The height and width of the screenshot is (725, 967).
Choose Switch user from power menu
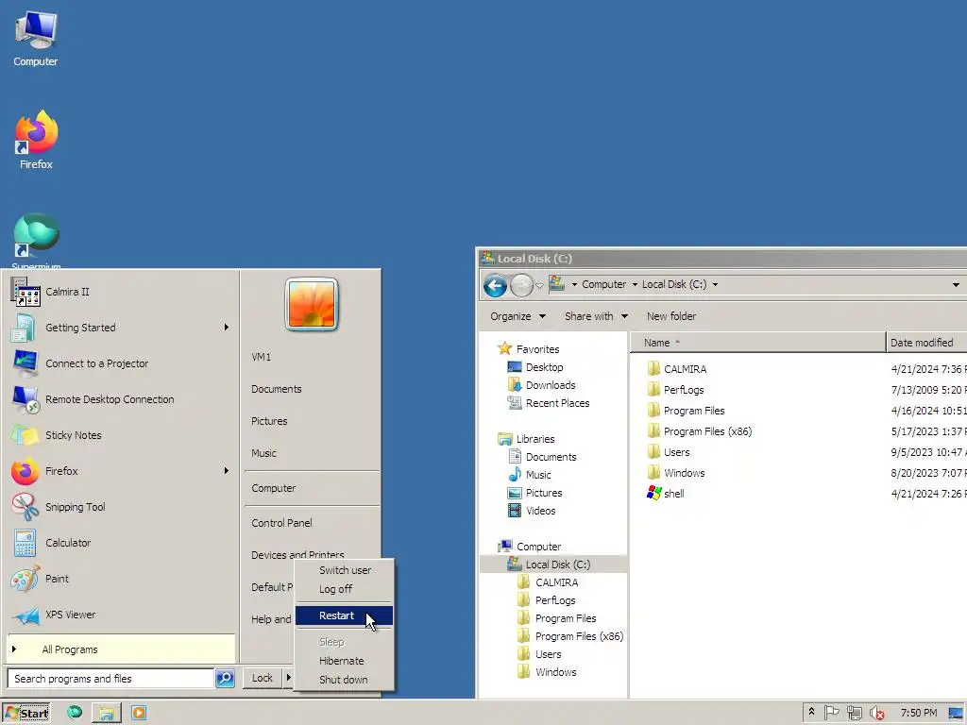coord(344,570)
